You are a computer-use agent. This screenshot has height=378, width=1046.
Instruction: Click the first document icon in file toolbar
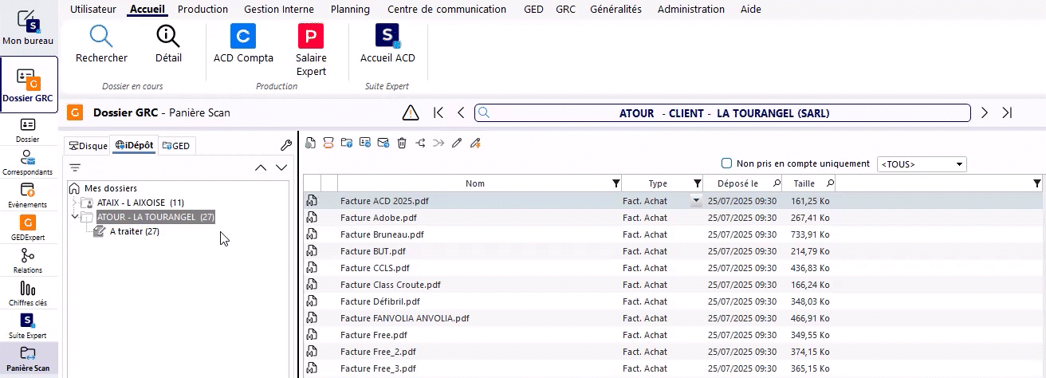[x=309, y=144]
